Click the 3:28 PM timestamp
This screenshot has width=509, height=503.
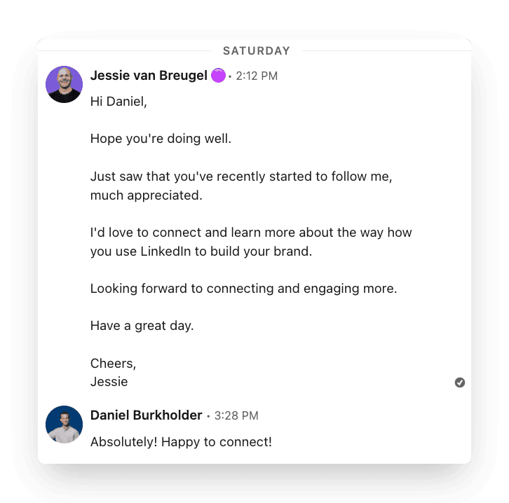click(x=236, y=416)
